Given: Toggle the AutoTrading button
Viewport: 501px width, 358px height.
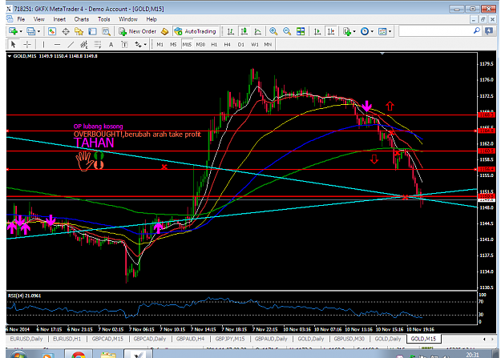Looking at the screenshot, I should [x=196, y=31].
